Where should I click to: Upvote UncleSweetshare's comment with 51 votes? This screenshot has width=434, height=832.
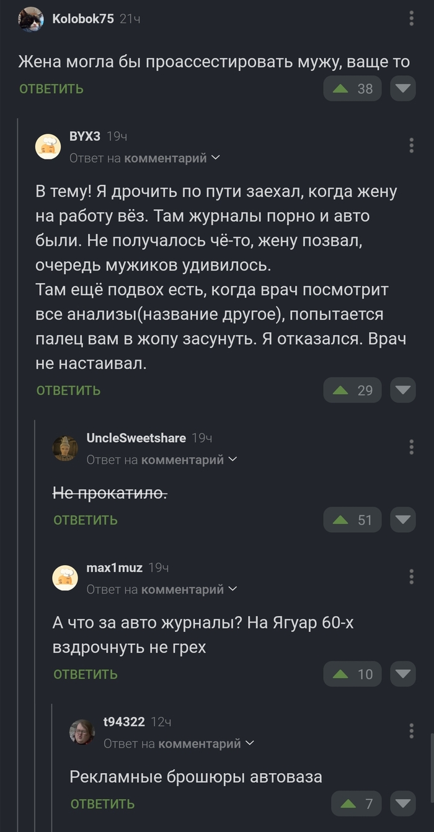coord(352,520)
